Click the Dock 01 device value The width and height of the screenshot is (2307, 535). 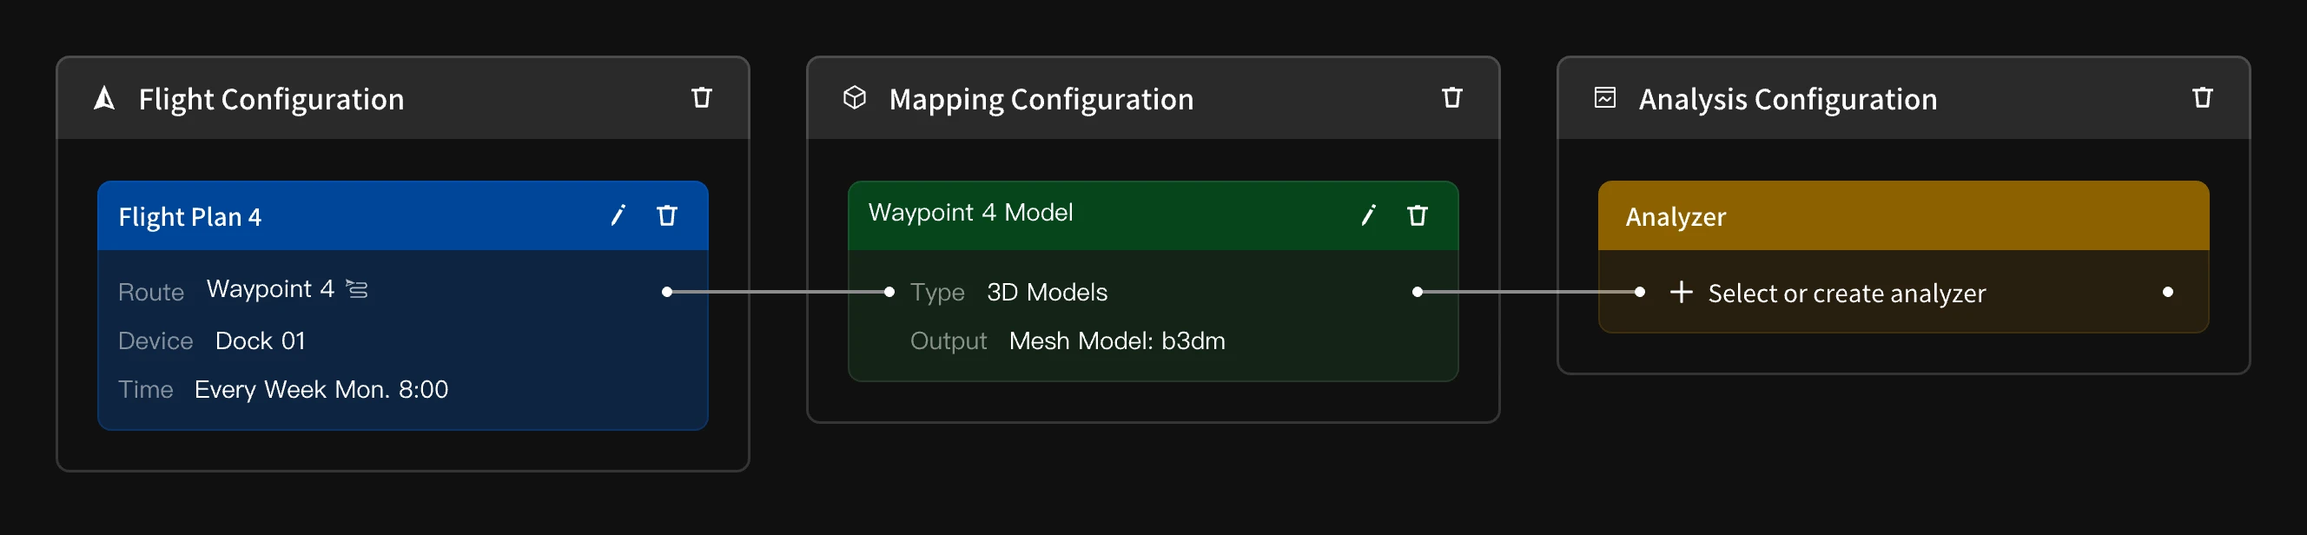pyautogui.click(x=261, y=340)
